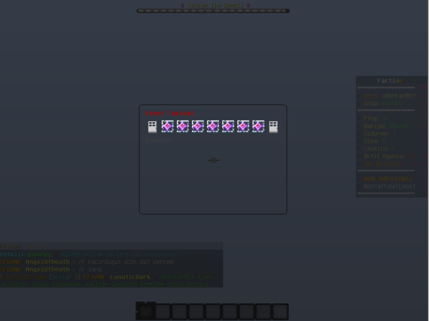Select the first highlighted hotbar slot
This screenshot has width=429, height=321.
146,311
